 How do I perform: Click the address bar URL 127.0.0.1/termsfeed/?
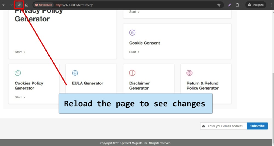click(x=74, y=5)
